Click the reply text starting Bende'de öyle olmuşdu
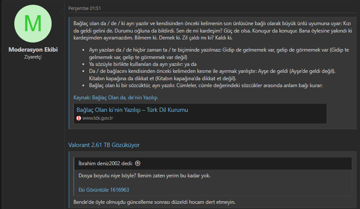This screenshot has height=209, width=360. (x=154, y=202)
